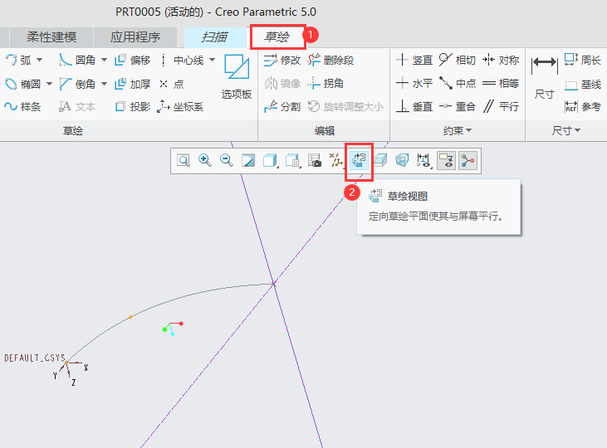Toggle the spin center icon
Image resolution: width=607 pixels, height=448 pixels.
coord(467,161)
